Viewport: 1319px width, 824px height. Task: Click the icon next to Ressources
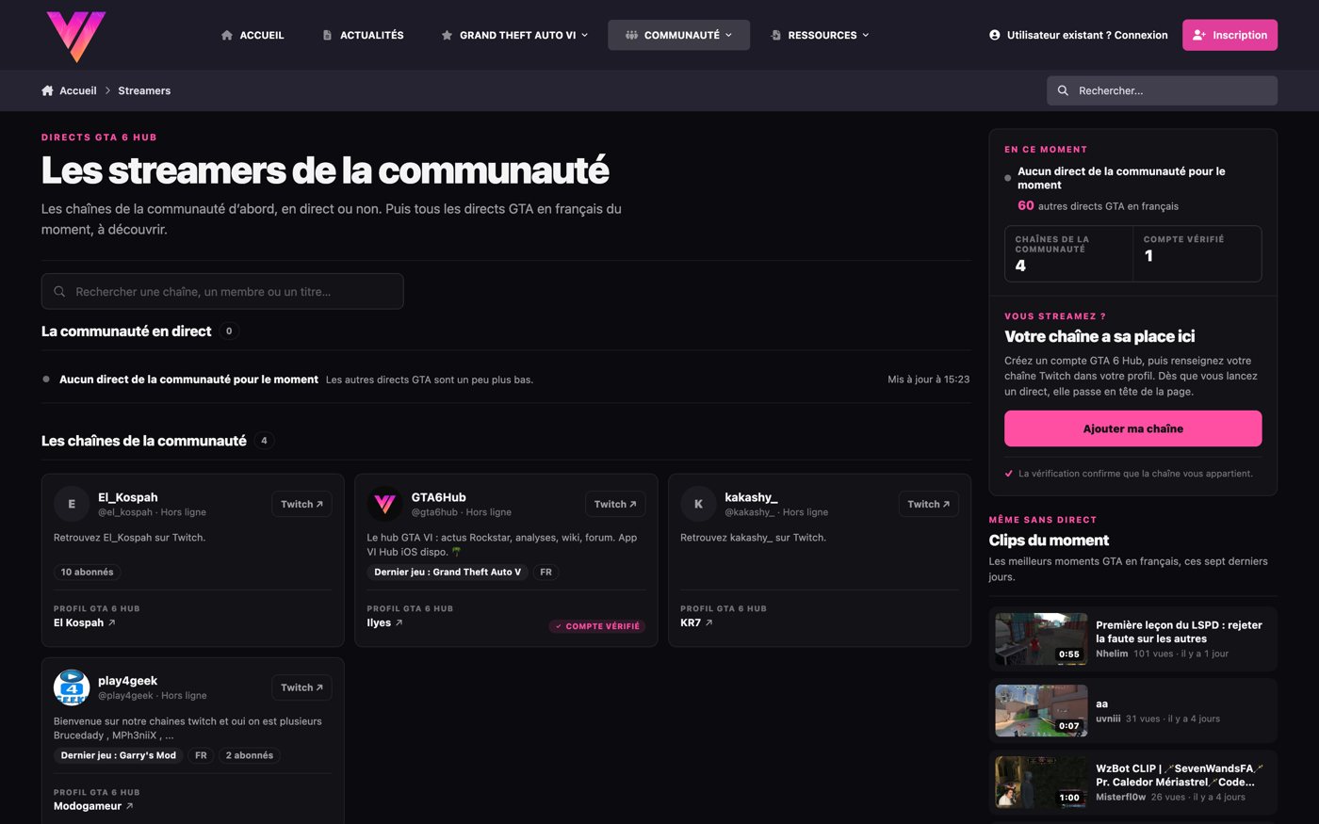coord(775,35)
